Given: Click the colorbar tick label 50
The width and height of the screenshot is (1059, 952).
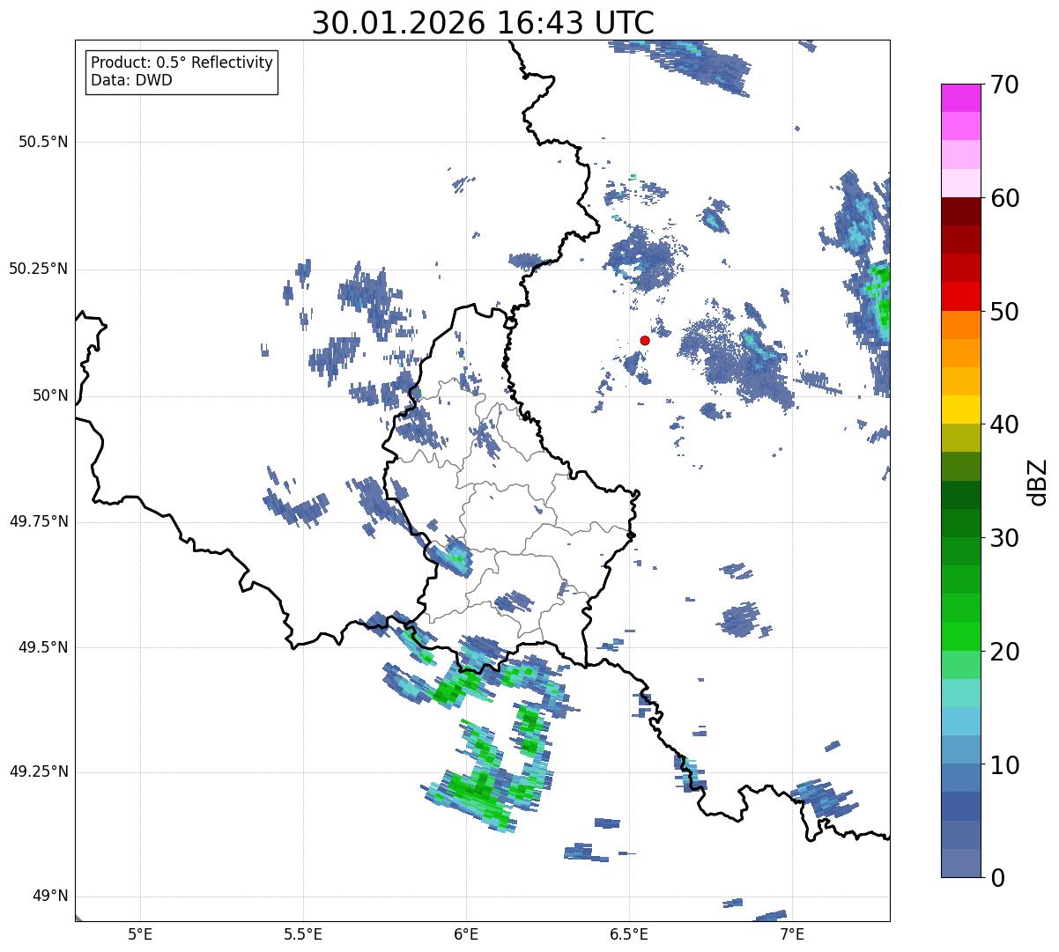Looking at the screenshot, I should 1004,312.
